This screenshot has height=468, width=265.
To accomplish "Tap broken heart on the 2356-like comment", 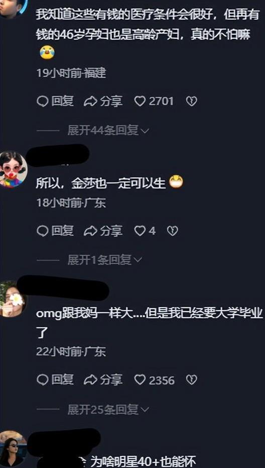I will click(x=191, y=380).
